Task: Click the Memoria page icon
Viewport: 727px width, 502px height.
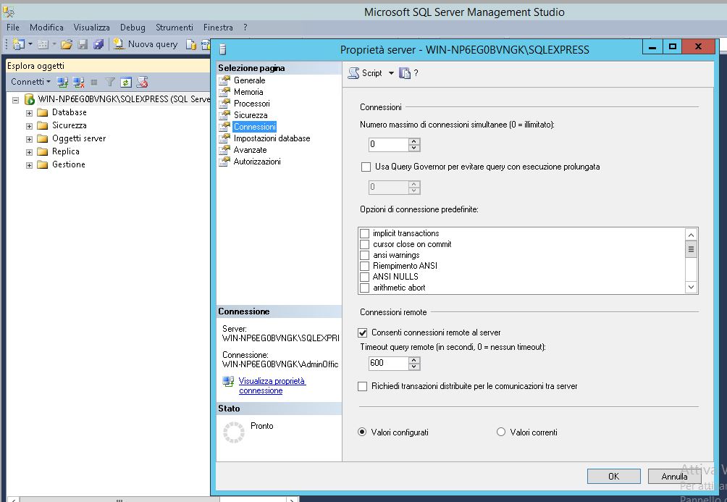Action: tap(224, 92)
